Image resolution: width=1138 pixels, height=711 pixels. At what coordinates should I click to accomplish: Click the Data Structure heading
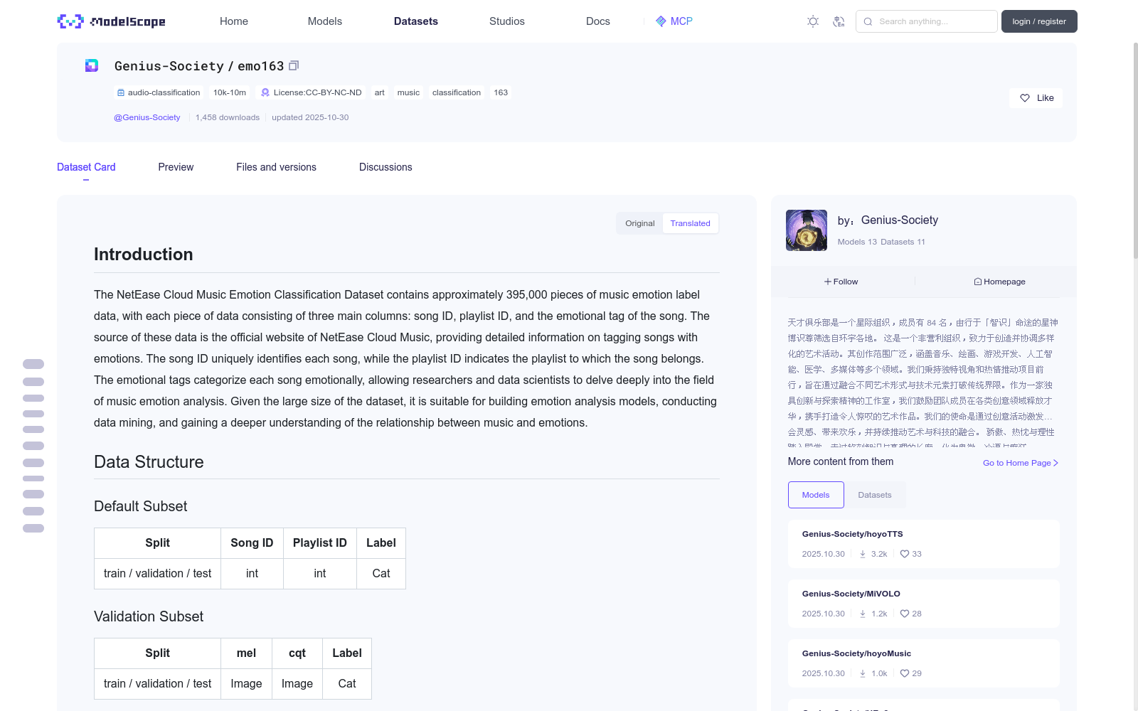pyautogui.click(x=149, y=462)
